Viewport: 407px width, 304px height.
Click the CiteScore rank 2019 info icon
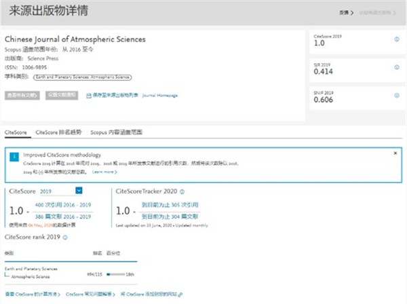tap(64, 237)
